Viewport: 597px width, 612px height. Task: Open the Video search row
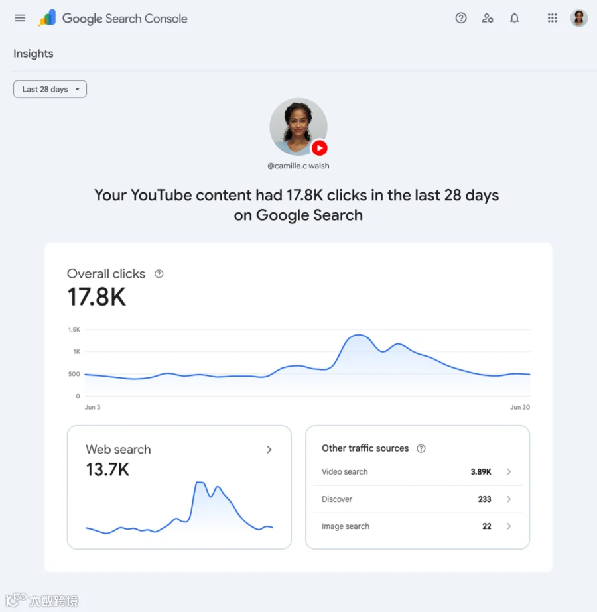click(x=417, y=472)
